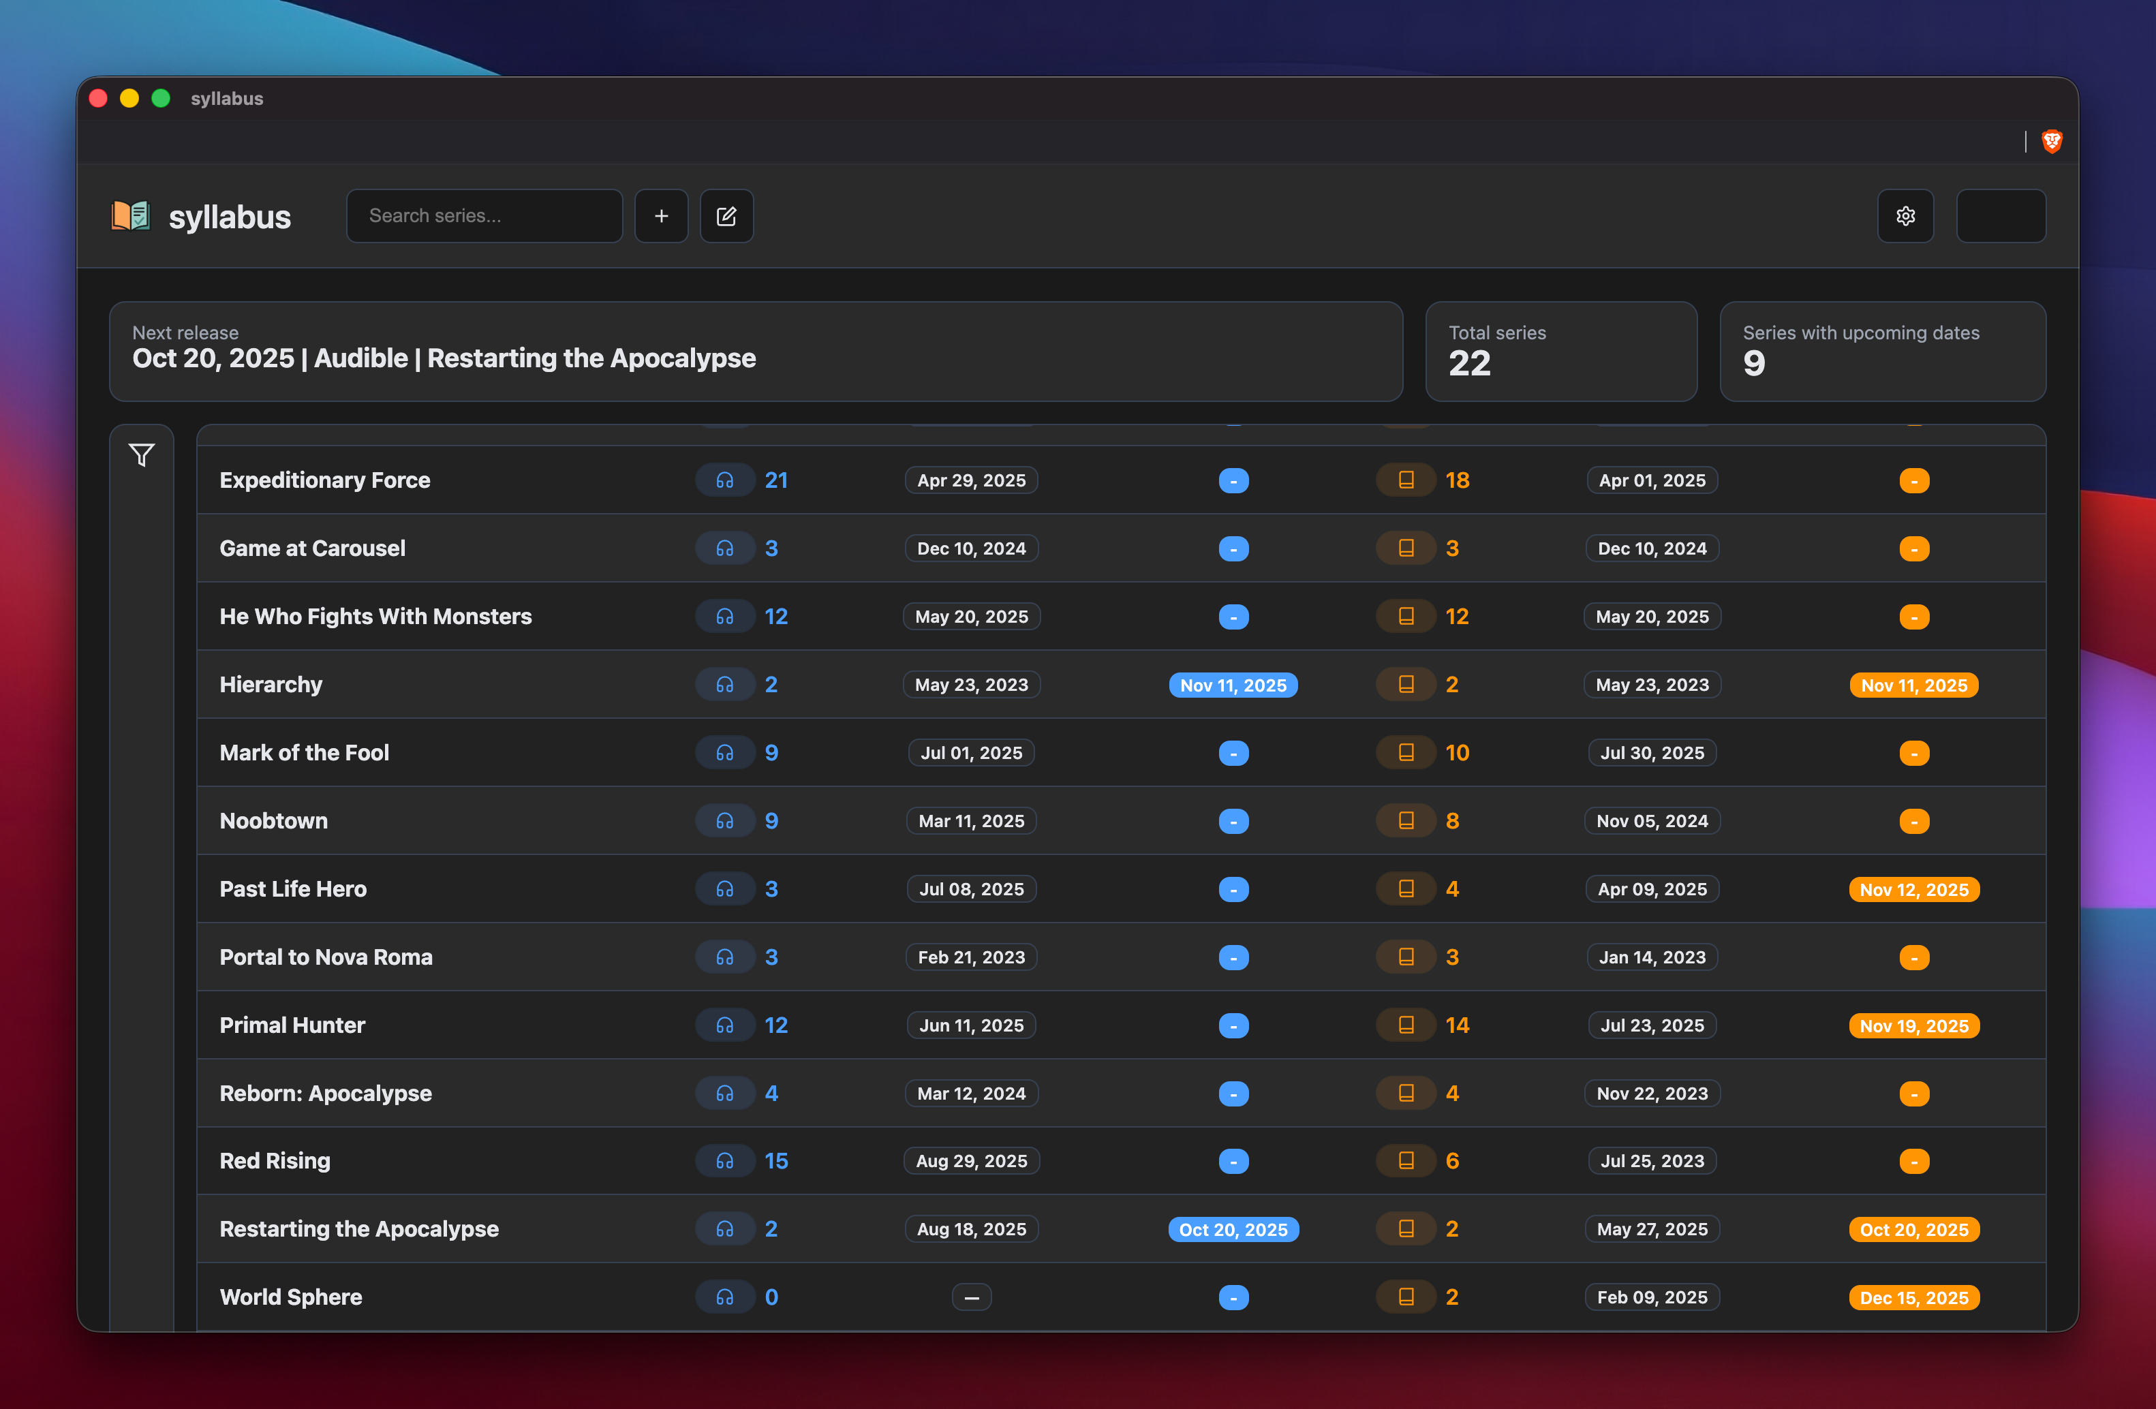The width and height of the screenshot is (2156, 1409).
Task: Open the edit pencil icon
Action: [x=726, y=215]
